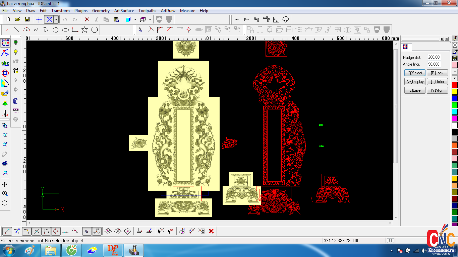Toggle the quadrant point snap button

(x=56, y=231)
